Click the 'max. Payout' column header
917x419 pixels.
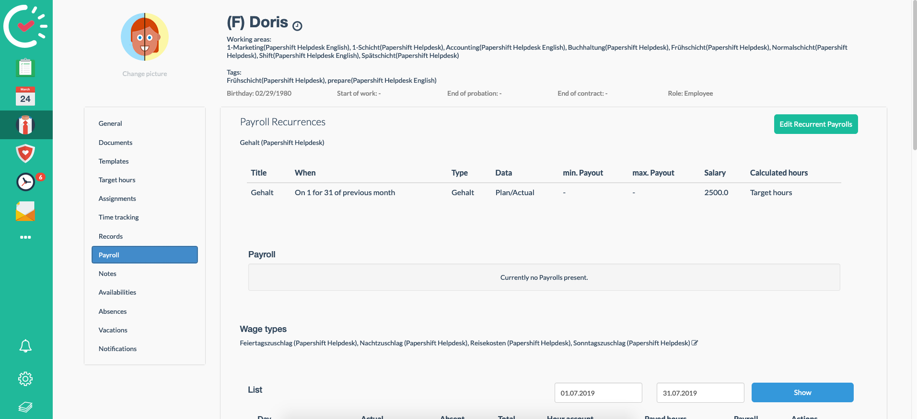(x=653, y=173)
